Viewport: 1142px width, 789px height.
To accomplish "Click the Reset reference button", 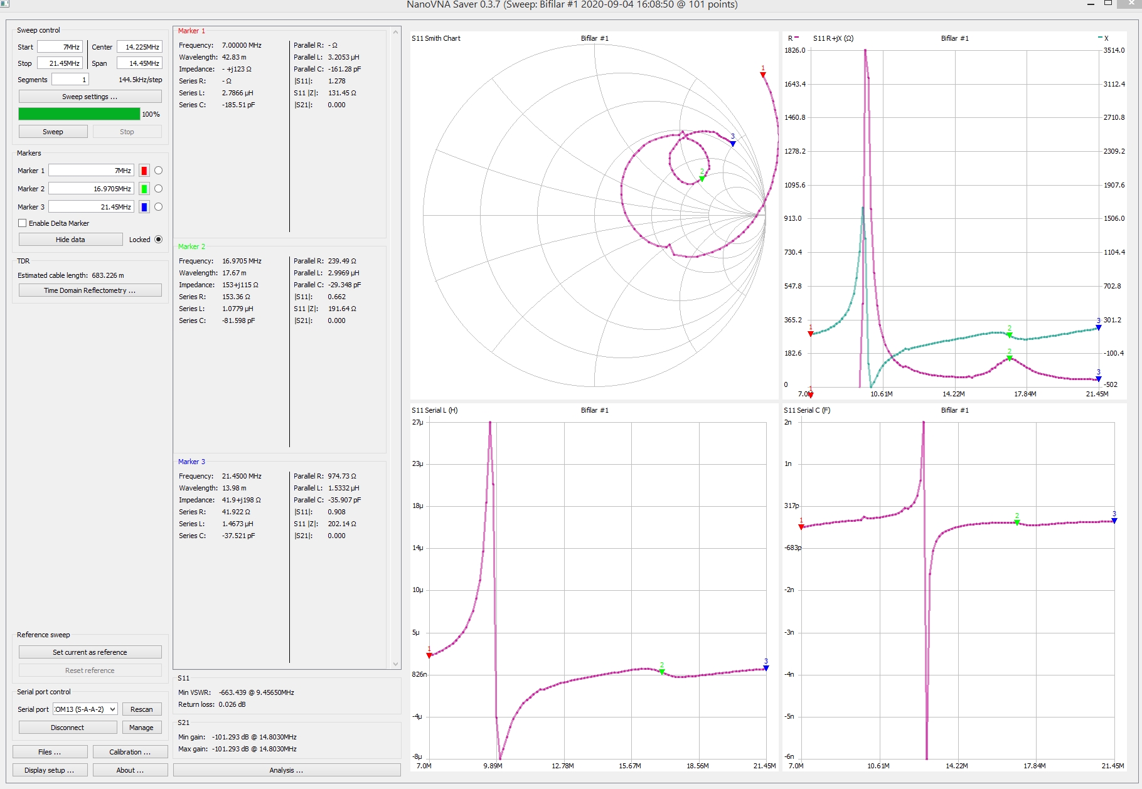I will [90, 670].
